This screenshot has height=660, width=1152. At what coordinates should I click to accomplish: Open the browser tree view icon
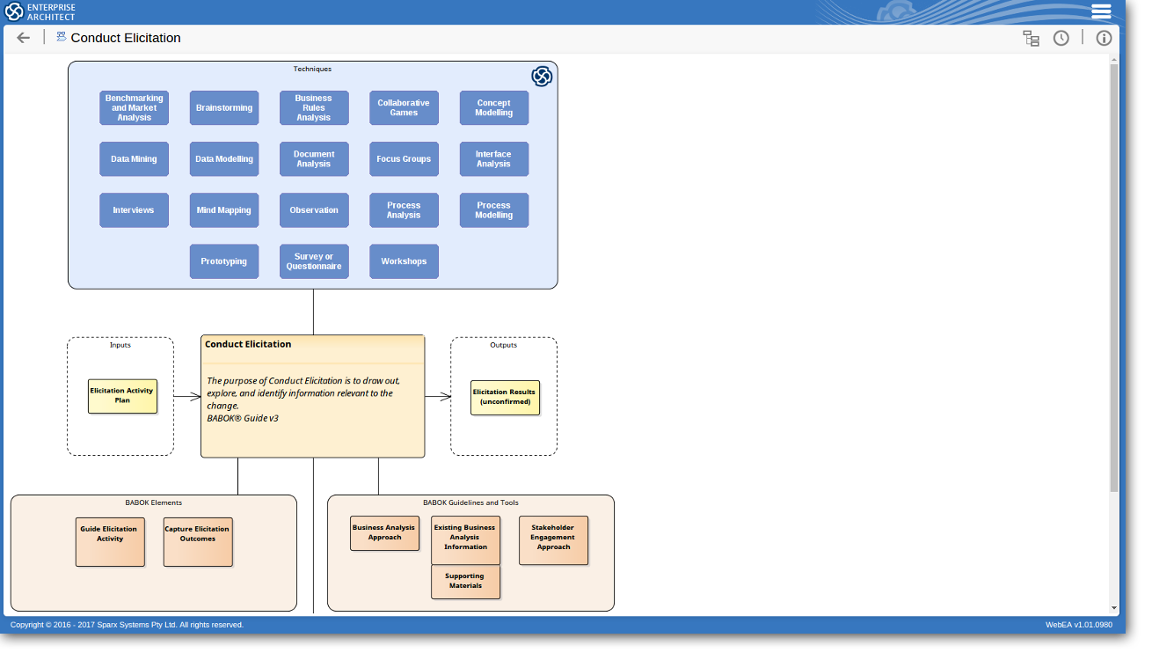1031,38
